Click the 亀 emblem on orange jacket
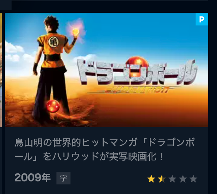This screenshot has height=194, width=217. click(54, 42)
